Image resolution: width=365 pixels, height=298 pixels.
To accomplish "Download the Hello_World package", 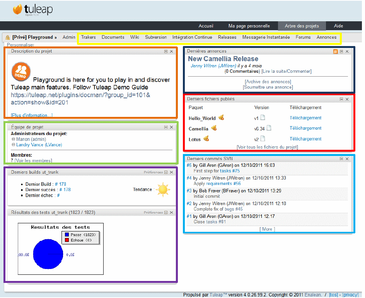I will 305,118.
